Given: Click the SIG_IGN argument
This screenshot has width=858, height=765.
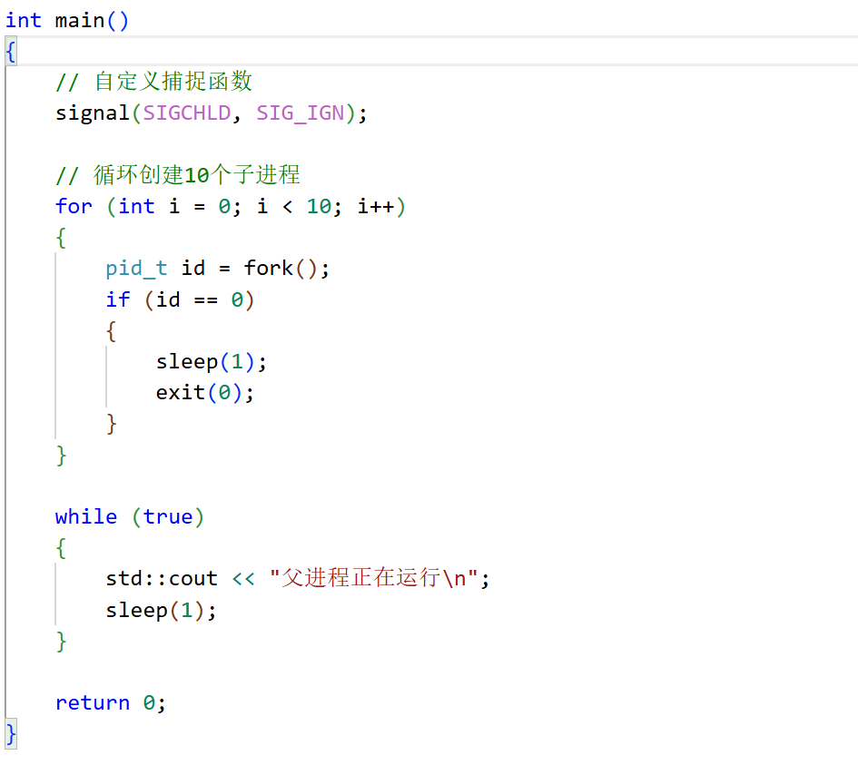Looking at the screenshot, I should pos(301,113).
